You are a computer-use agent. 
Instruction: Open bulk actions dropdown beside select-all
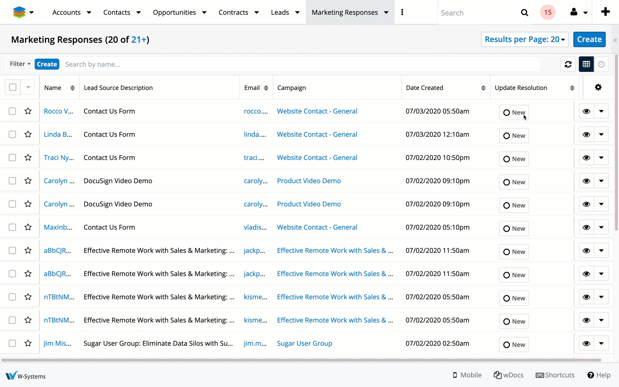[x=28, y=87]
